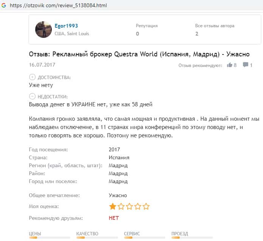The width and height of the screenshot is (263, 241).
Task: Open Egor1993's avatar photo
Action: click(x=43, y=30)
